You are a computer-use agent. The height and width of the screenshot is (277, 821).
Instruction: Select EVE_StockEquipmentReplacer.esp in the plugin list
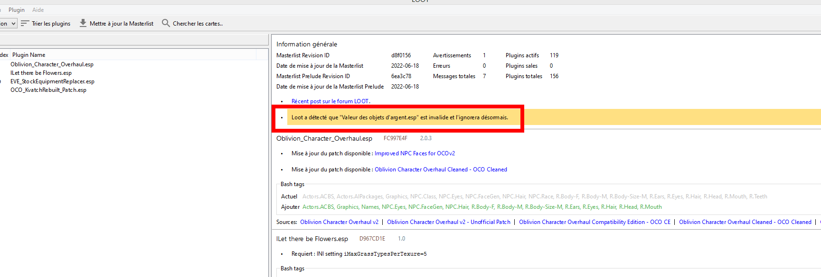52,81
